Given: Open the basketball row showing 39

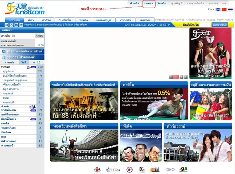Looking at the screenshot, I should (x=22, y=110).
